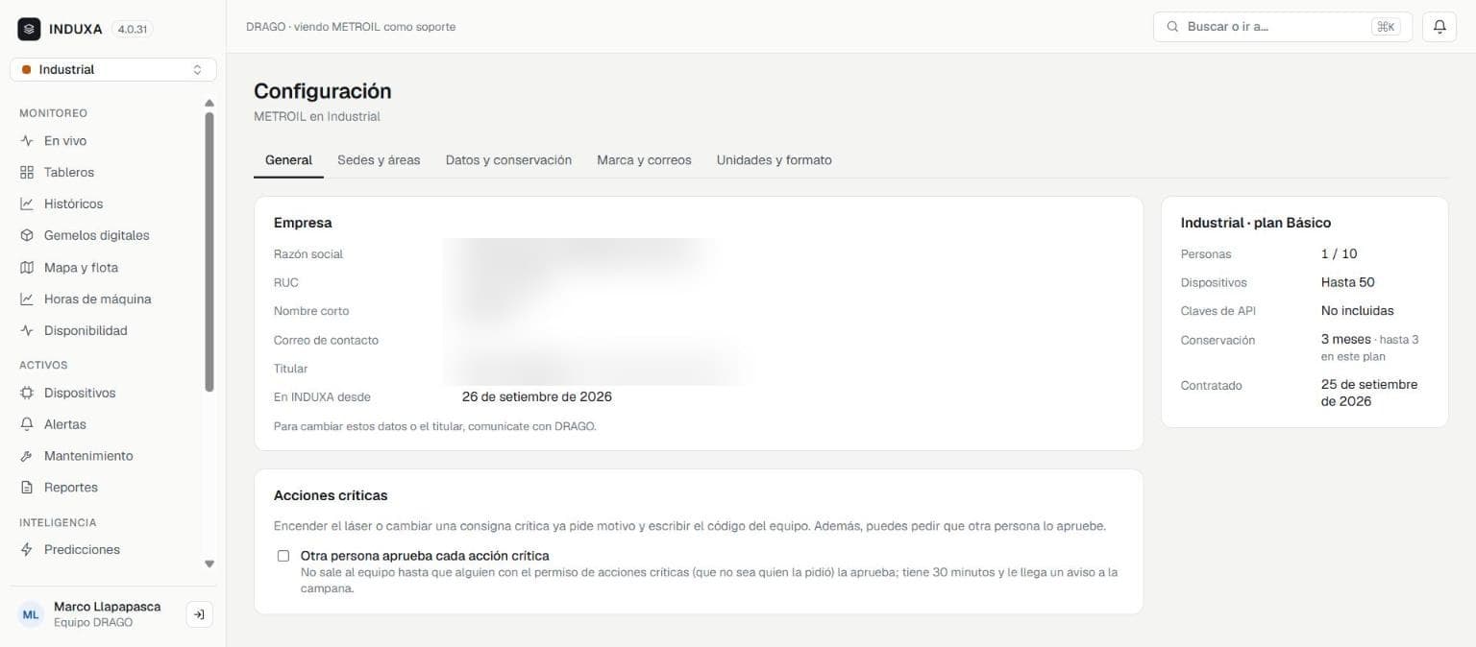Click the Razón social label
Viewport: 1476px width, 647px height.
(x=308, y=254)
